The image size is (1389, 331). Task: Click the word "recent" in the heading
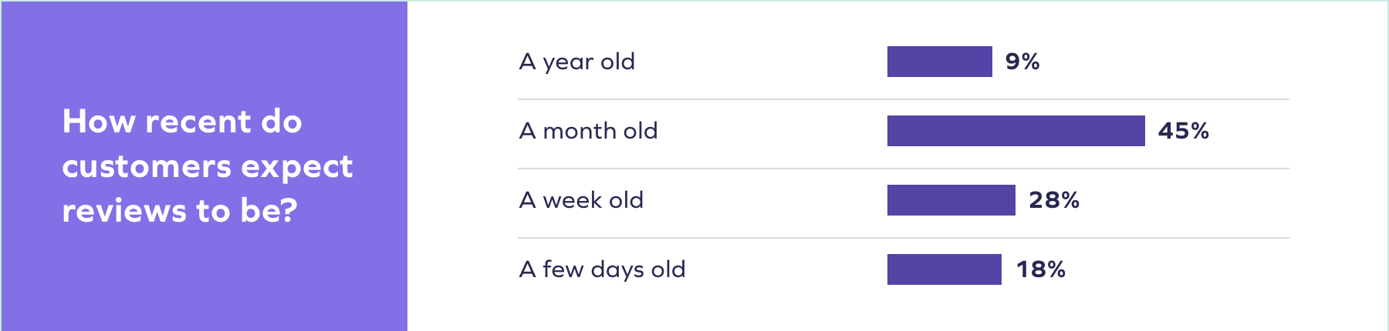tap(198, 122)
